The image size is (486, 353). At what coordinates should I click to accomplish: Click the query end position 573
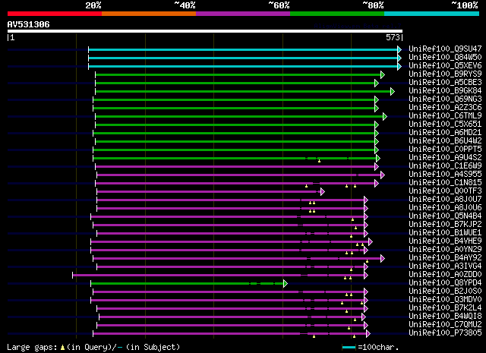(x=393, y=37)
